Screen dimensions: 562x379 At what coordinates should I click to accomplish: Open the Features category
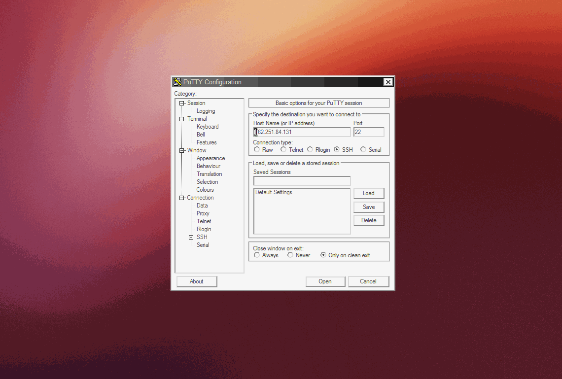click(x=207, y=142)
